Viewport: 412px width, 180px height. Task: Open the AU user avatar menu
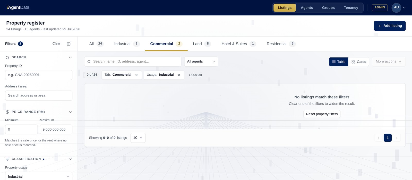pyautogui.click(x=396, y=8)
